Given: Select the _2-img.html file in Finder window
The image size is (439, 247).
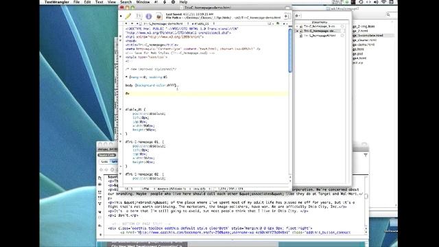Looking at the screenshot, I should (x=364, y=26).
